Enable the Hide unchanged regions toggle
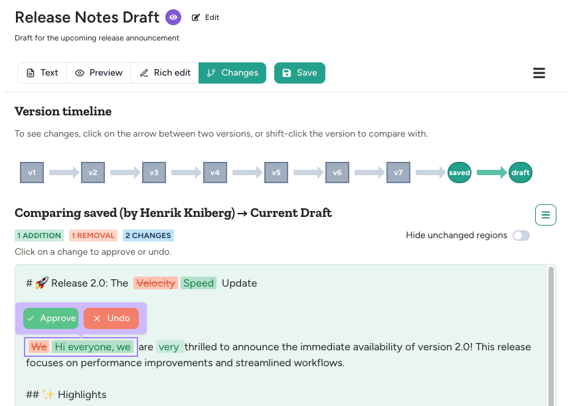This screenshot has height=406, width=579. (521, 236)
